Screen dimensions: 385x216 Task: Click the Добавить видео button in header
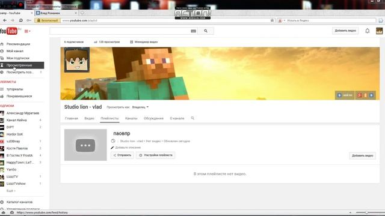[x=345, y=31]
